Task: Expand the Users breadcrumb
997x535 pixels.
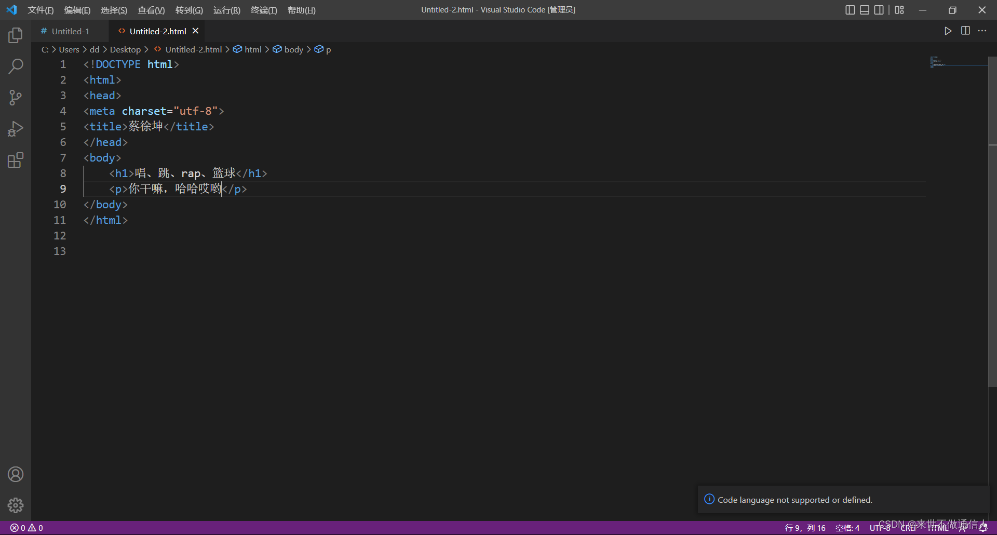Action: tap(69, 49)
